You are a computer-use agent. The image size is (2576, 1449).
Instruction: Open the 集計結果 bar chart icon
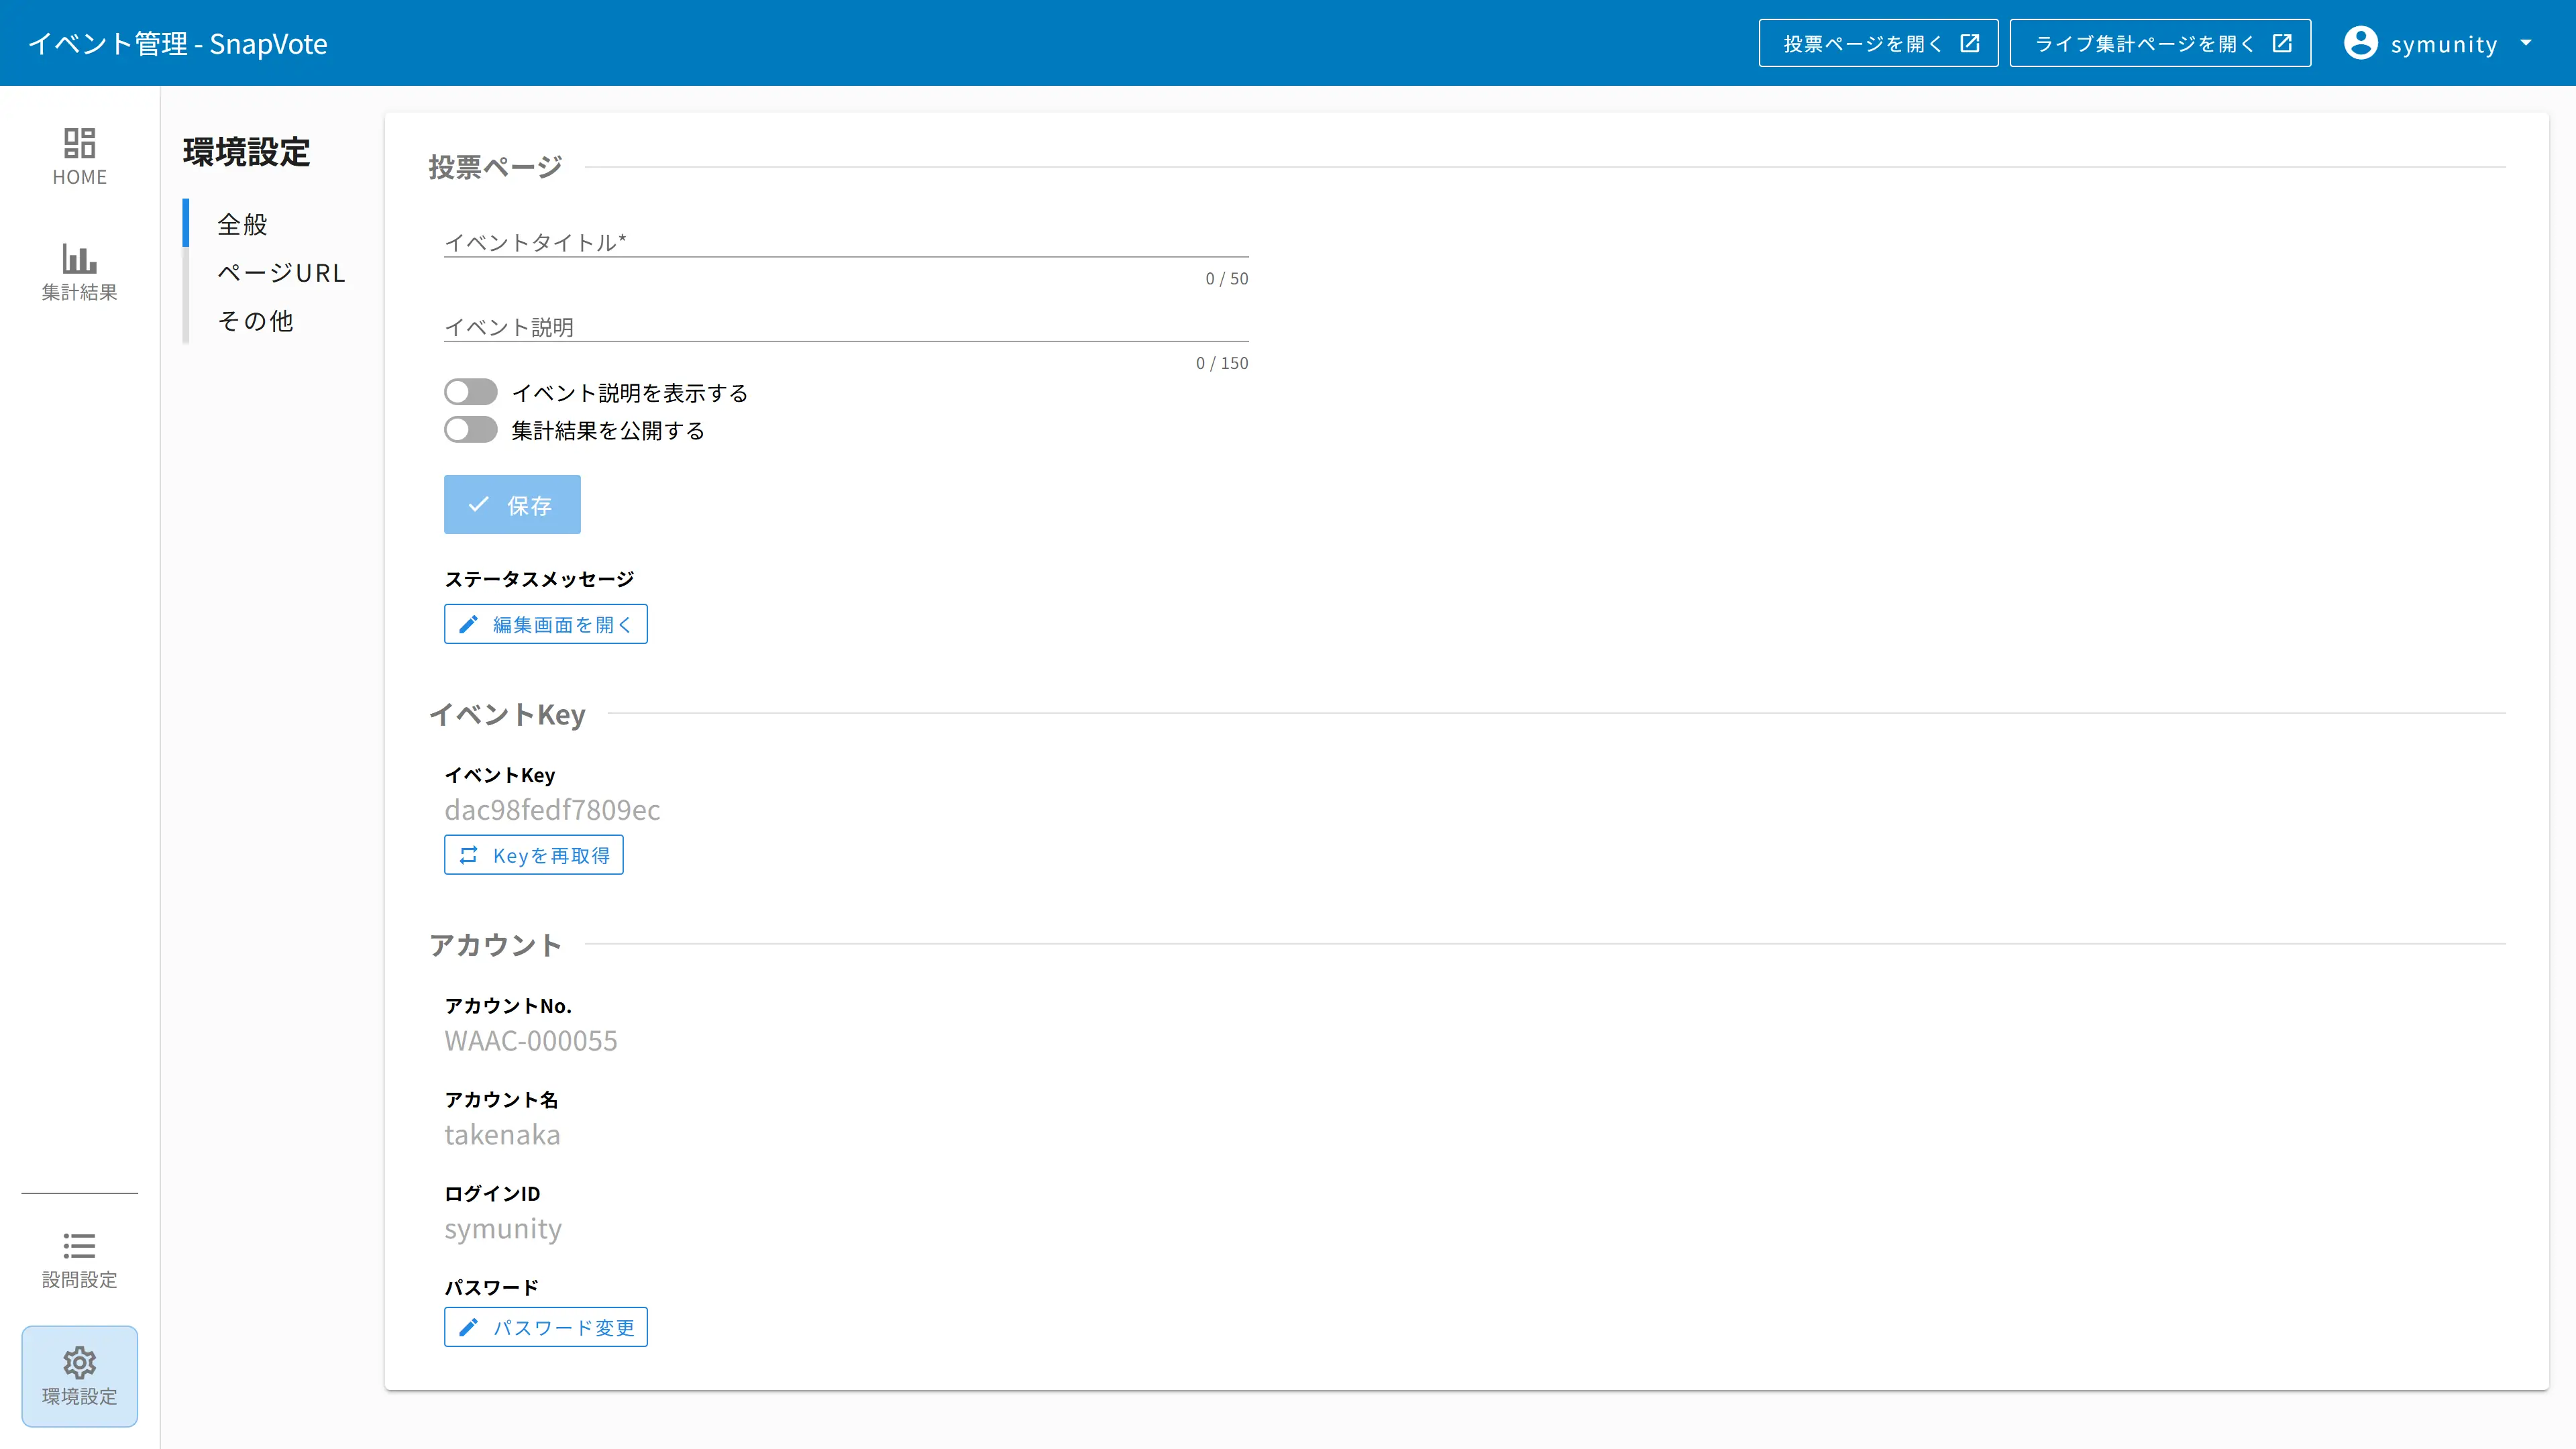point(79,259)
